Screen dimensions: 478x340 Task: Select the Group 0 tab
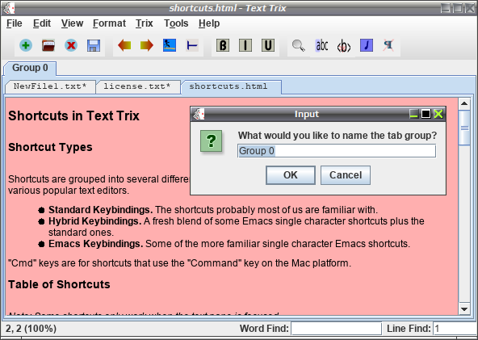click(x=30, y=68)
